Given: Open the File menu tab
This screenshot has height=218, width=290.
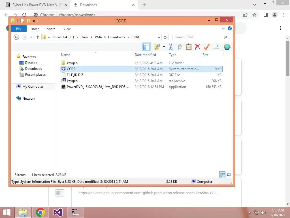Looking at the screenshot, I should [x=19, y=29].
